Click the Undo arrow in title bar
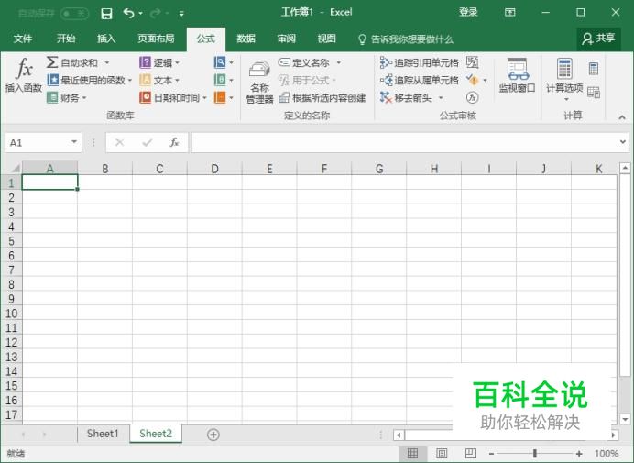This screenshot has height=463, width=634. pos(128,14)
